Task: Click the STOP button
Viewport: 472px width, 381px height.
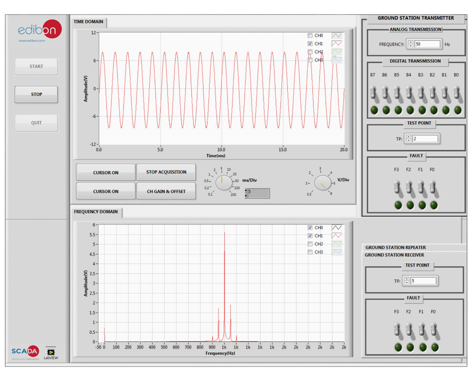Action: [x=36, y=94]
